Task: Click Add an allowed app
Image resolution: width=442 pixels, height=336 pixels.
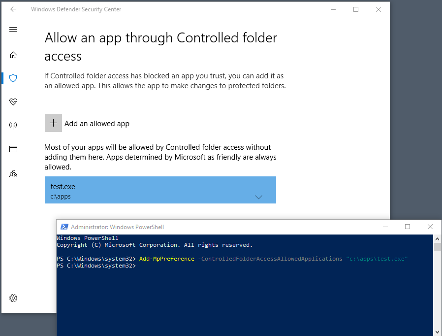Action: click(x=96, y=123)
